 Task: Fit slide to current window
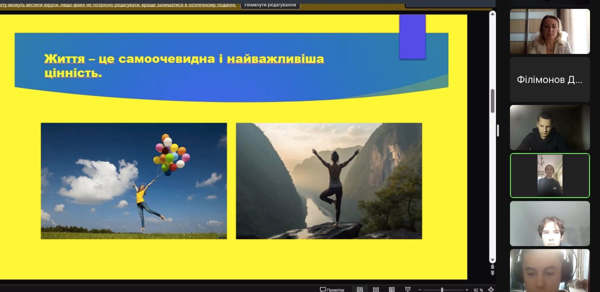[x=490, y=289]
